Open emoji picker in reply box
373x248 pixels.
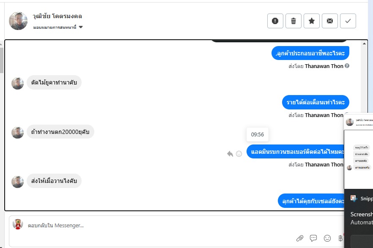tap(327, 238)
